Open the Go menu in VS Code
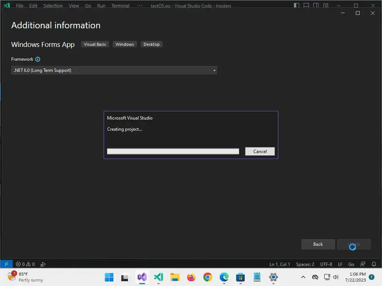The height and width of the screenshot is (286, 382). point(88,6)
